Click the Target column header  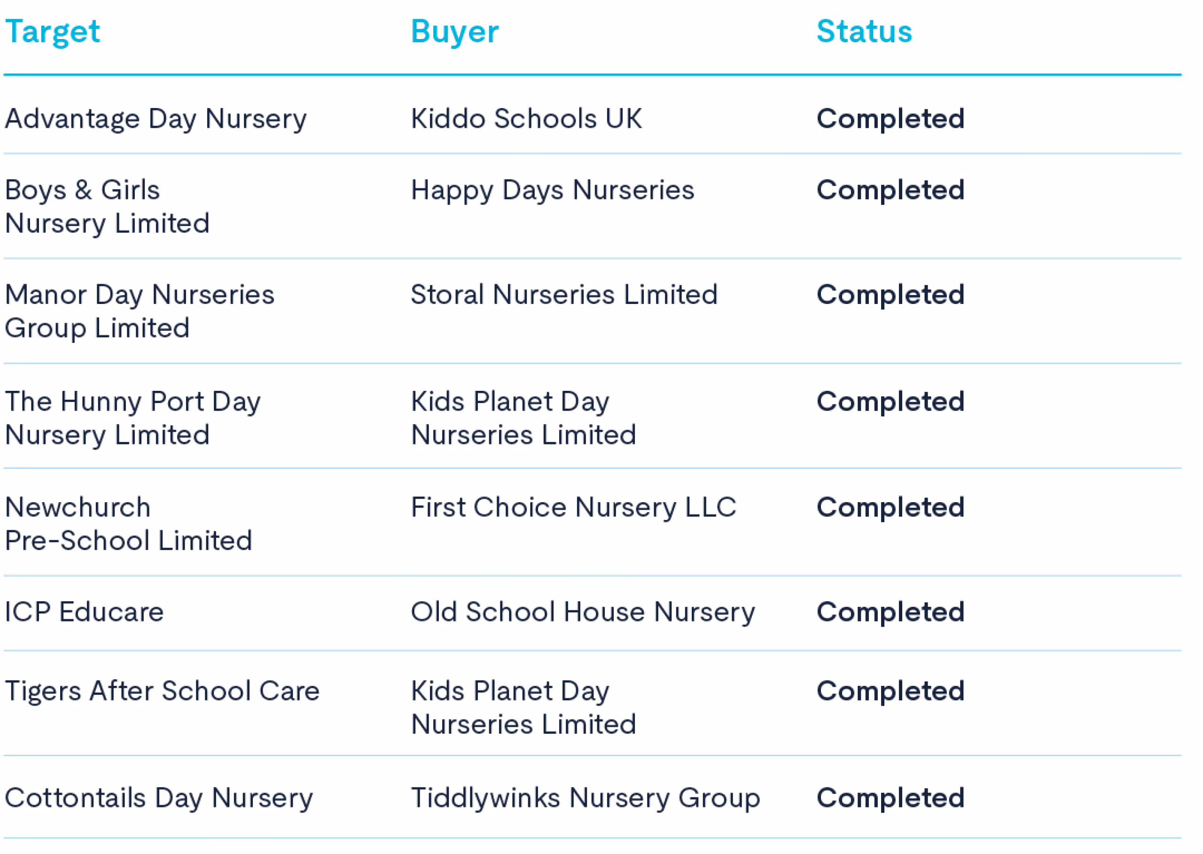click(53, 31)
